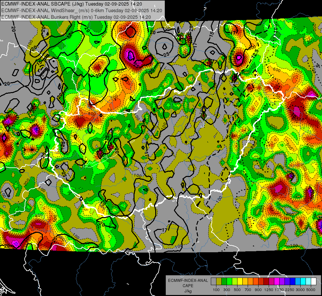Click the SBCAPE title line in header
Image resolution: width=322 pixels, height=296 pixels.
coord(71,4)
